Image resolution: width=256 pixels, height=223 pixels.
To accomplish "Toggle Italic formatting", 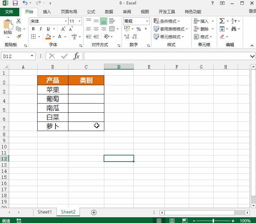I will 41,29.
